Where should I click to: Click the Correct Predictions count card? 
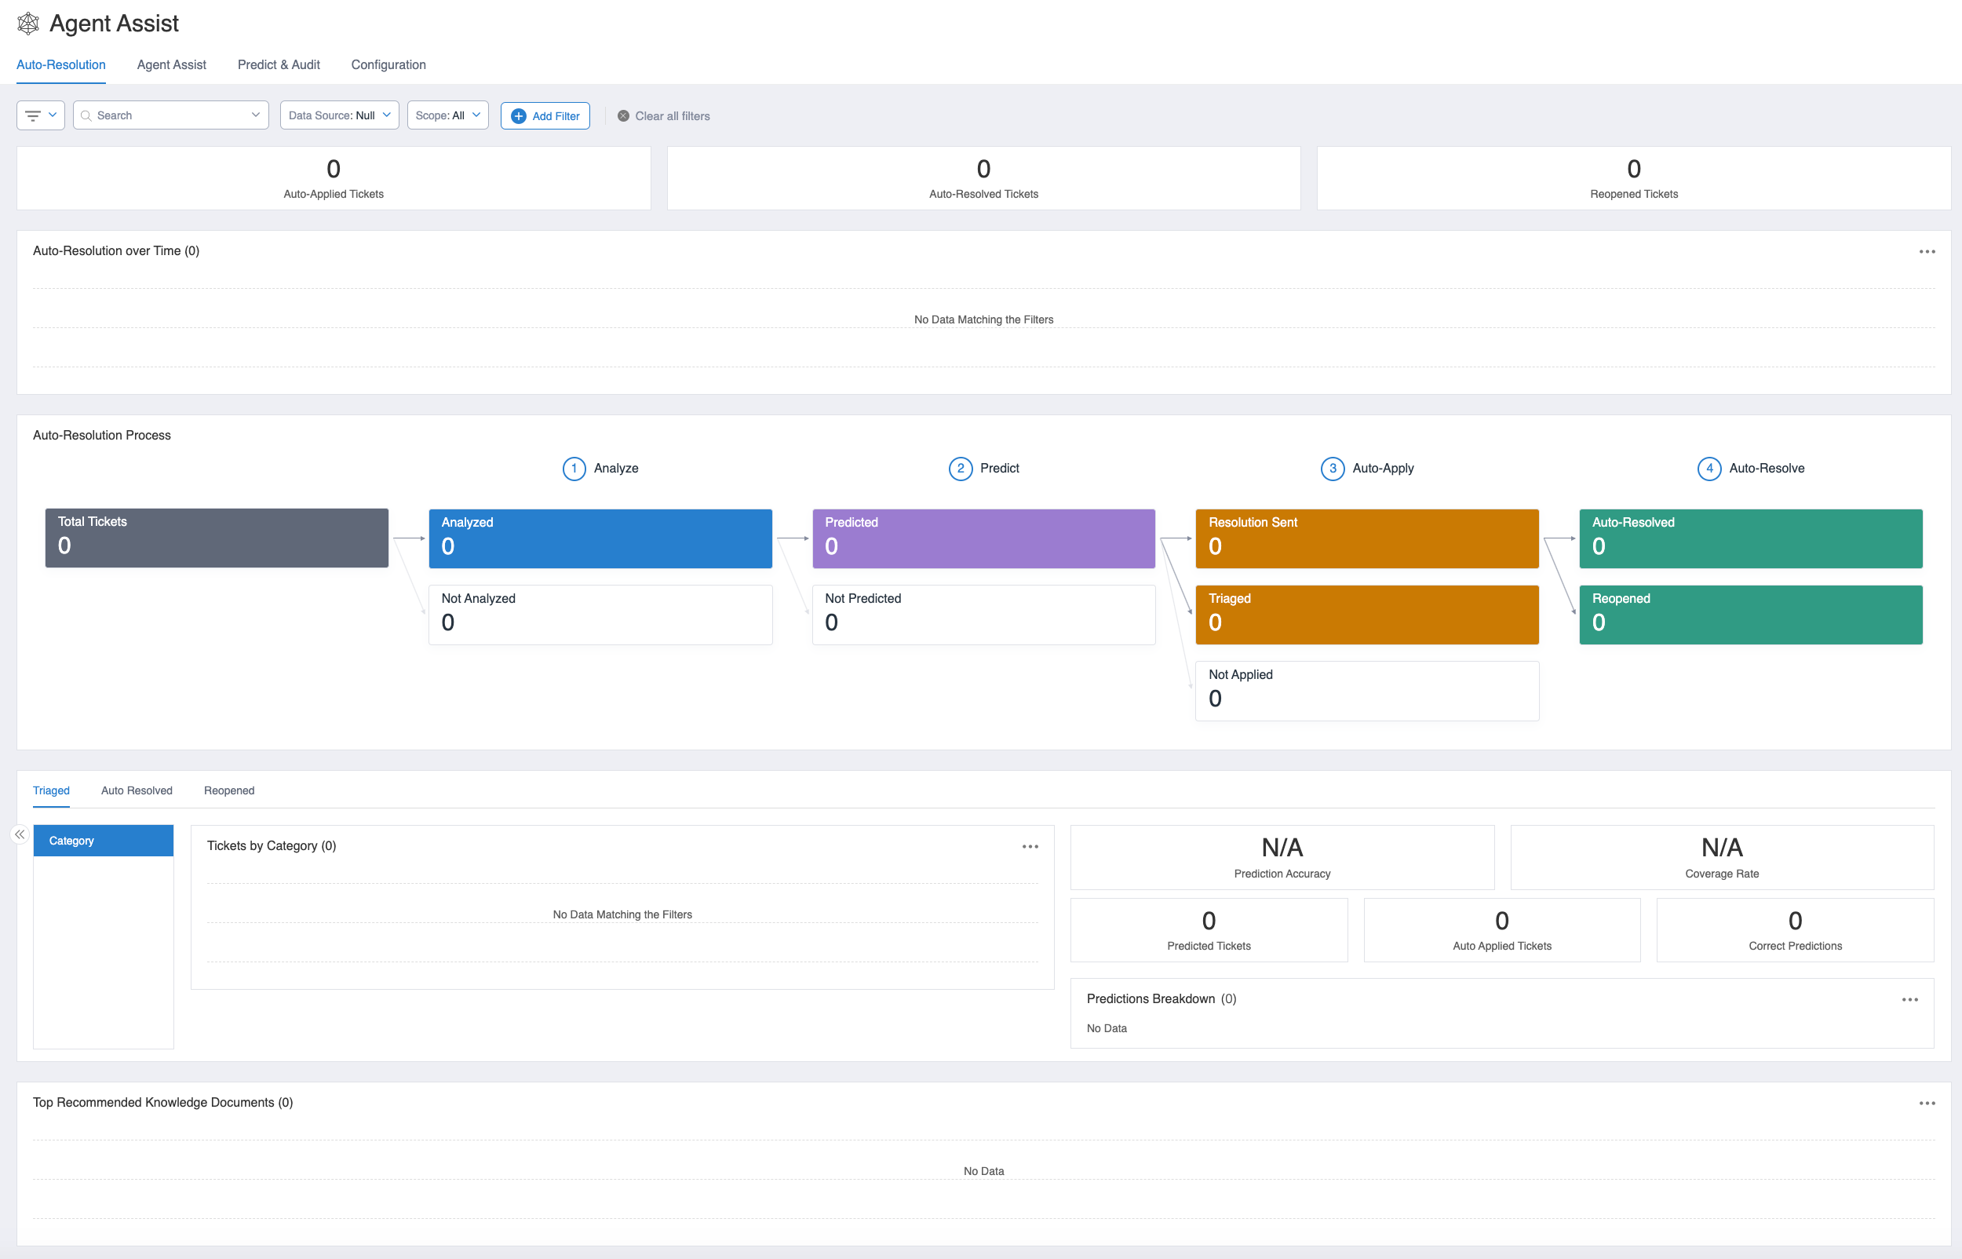1796,930
